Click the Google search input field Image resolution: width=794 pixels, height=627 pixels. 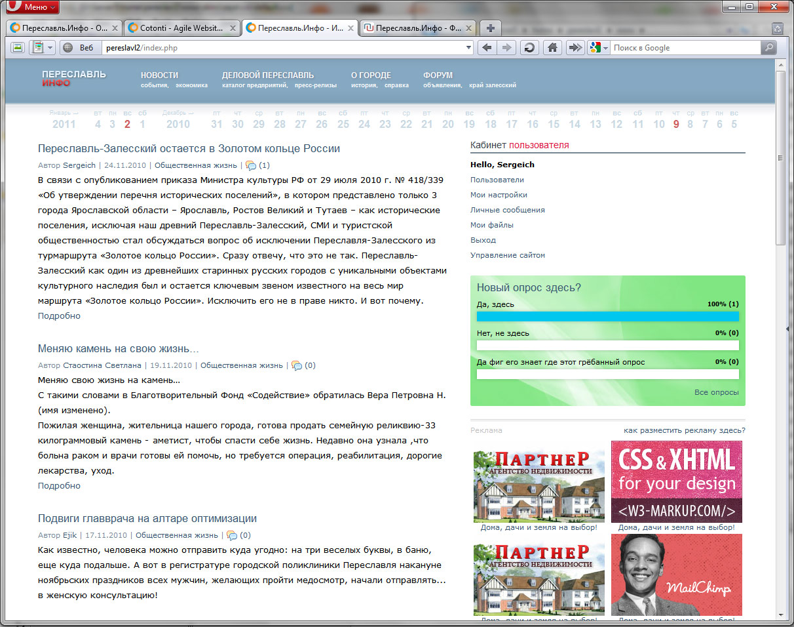coord(685,48)
